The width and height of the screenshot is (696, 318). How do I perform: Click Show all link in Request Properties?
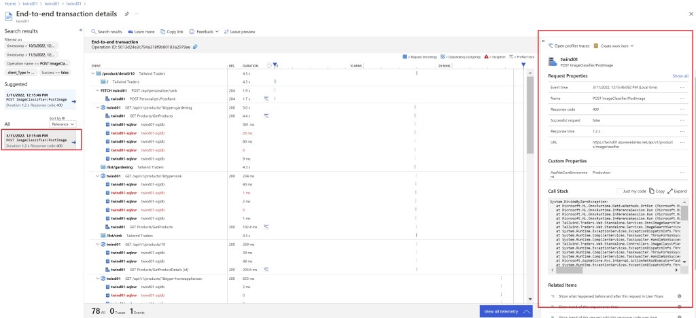680,76
